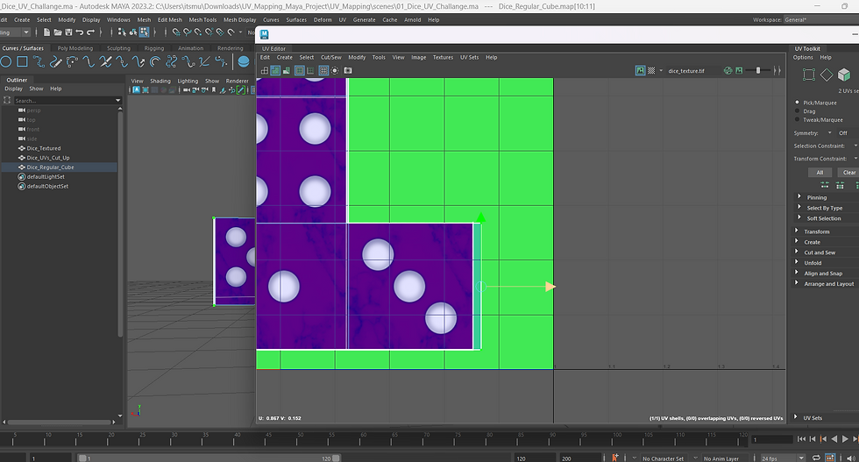Toggle texture image display in UV Editor
859x462 pixels.
[x=641, y=71]
